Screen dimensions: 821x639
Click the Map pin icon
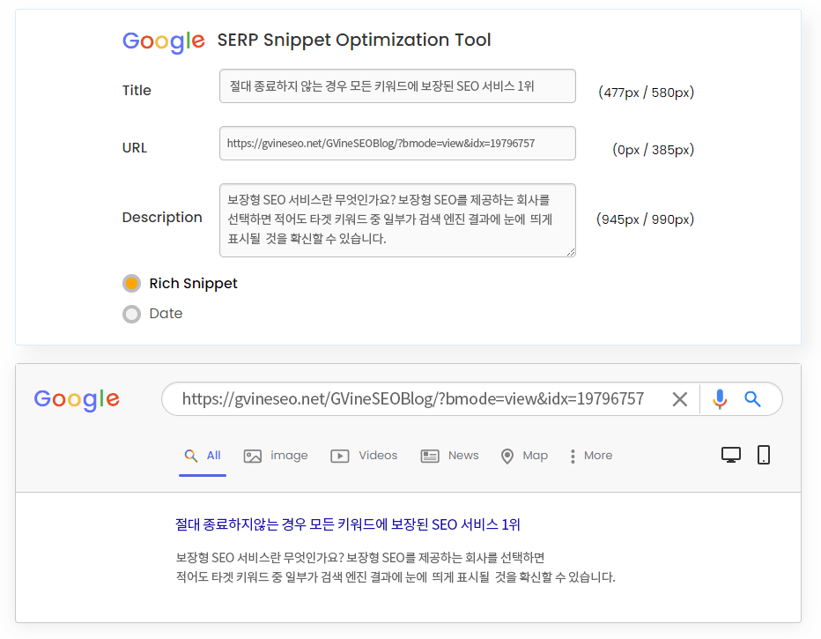pos(507,457)
